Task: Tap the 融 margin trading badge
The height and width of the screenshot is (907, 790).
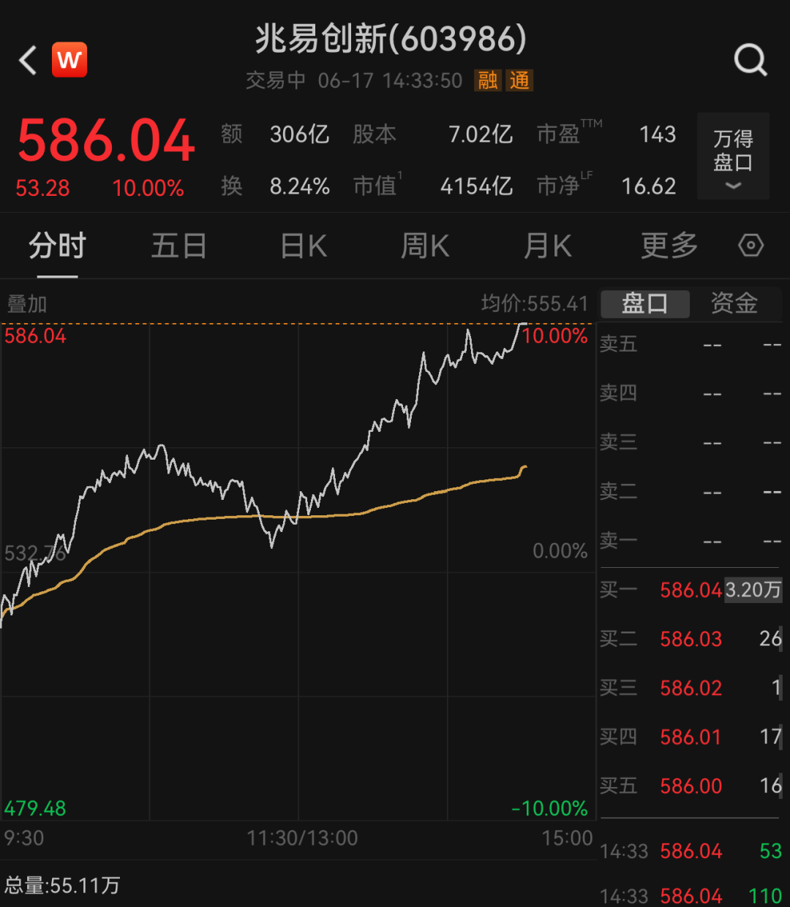Action: (488, 80)
